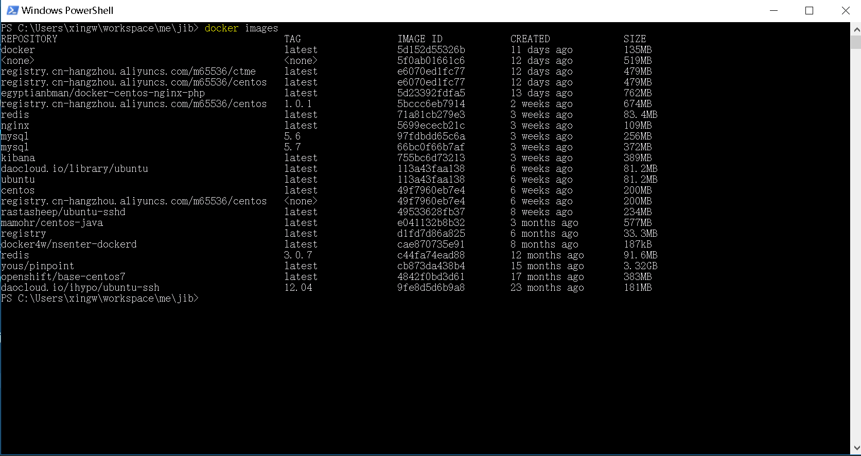Click '23 months ago' created value
The width and height of the screenshot is (861, 456).
547,288
